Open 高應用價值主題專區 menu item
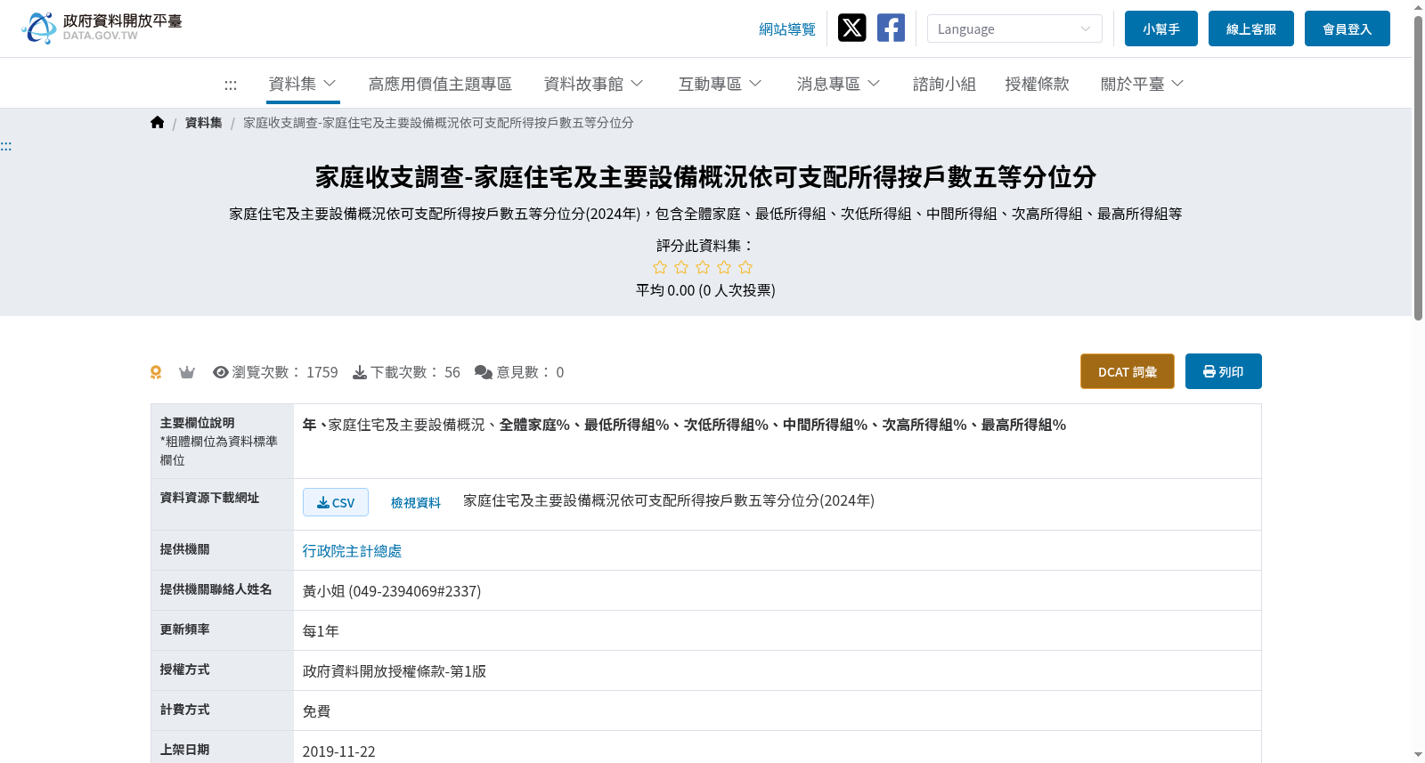 [440, 84]
